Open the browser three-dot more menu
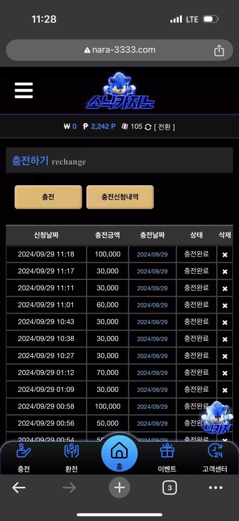 pos(216,487)
